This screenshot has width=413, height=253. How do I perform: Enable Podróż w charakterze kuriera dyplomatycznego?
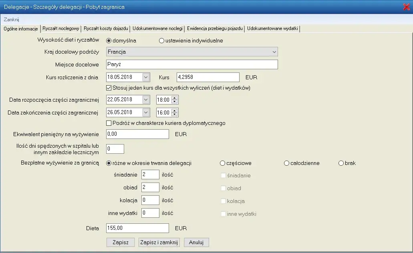click(109, 123)
